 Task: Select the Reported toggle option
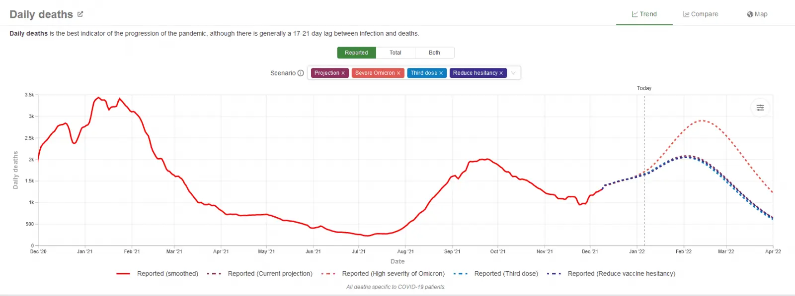356,53
